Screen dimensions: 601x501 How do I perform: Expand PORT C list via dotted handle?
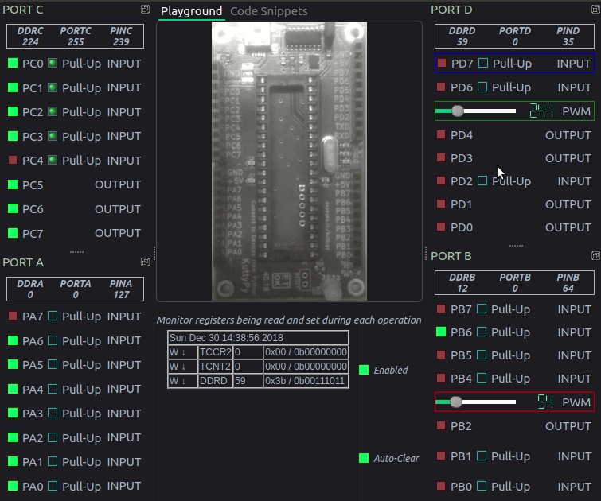coord(76,251)
